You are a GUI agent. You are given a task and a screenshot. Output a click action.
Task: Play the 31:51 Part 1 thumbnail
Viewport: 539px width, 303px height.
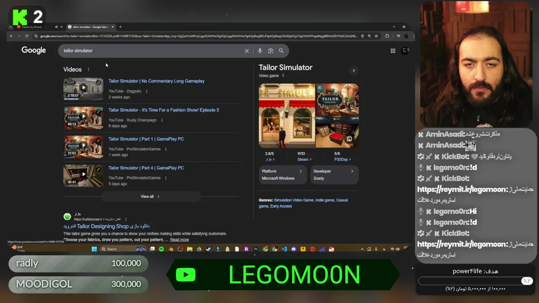83,146
